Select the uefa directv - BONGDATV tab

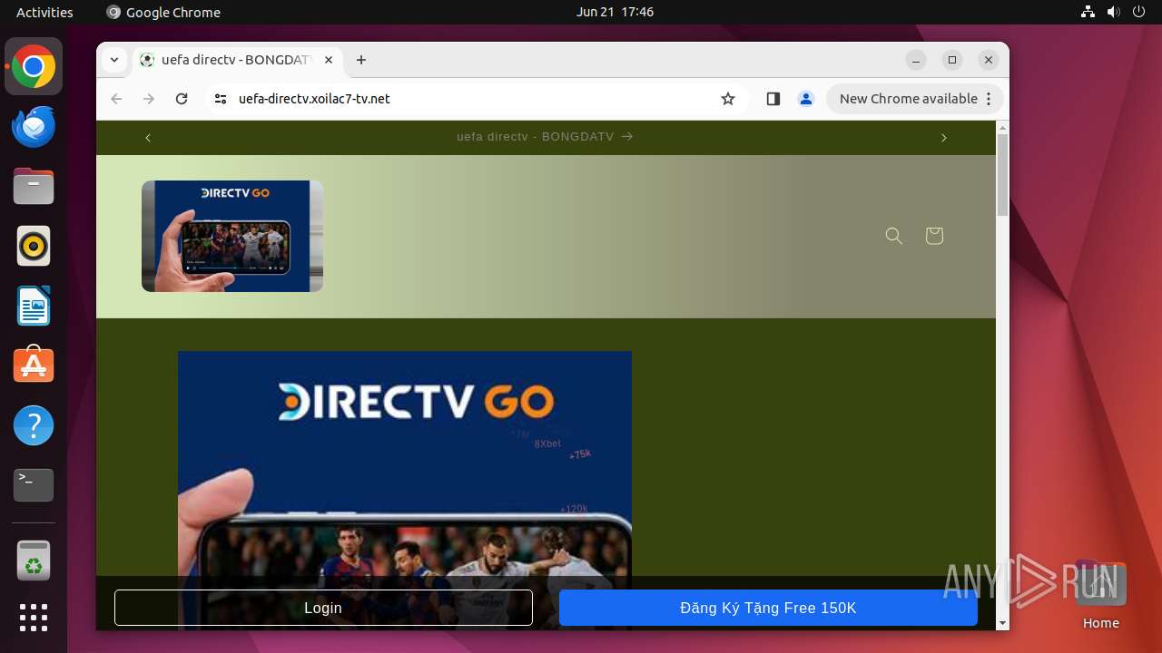coord(238,60)
